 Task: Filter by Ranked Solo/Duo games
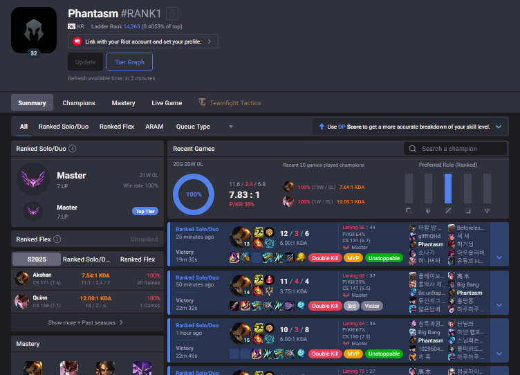coord(64,127)
